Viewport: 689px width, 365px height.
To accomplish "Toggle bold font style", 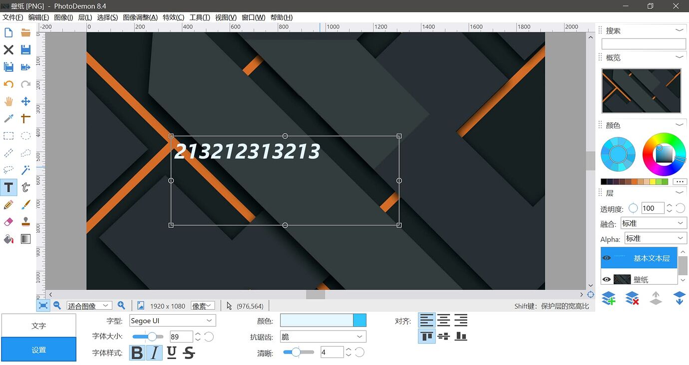I will pos(137,353).
